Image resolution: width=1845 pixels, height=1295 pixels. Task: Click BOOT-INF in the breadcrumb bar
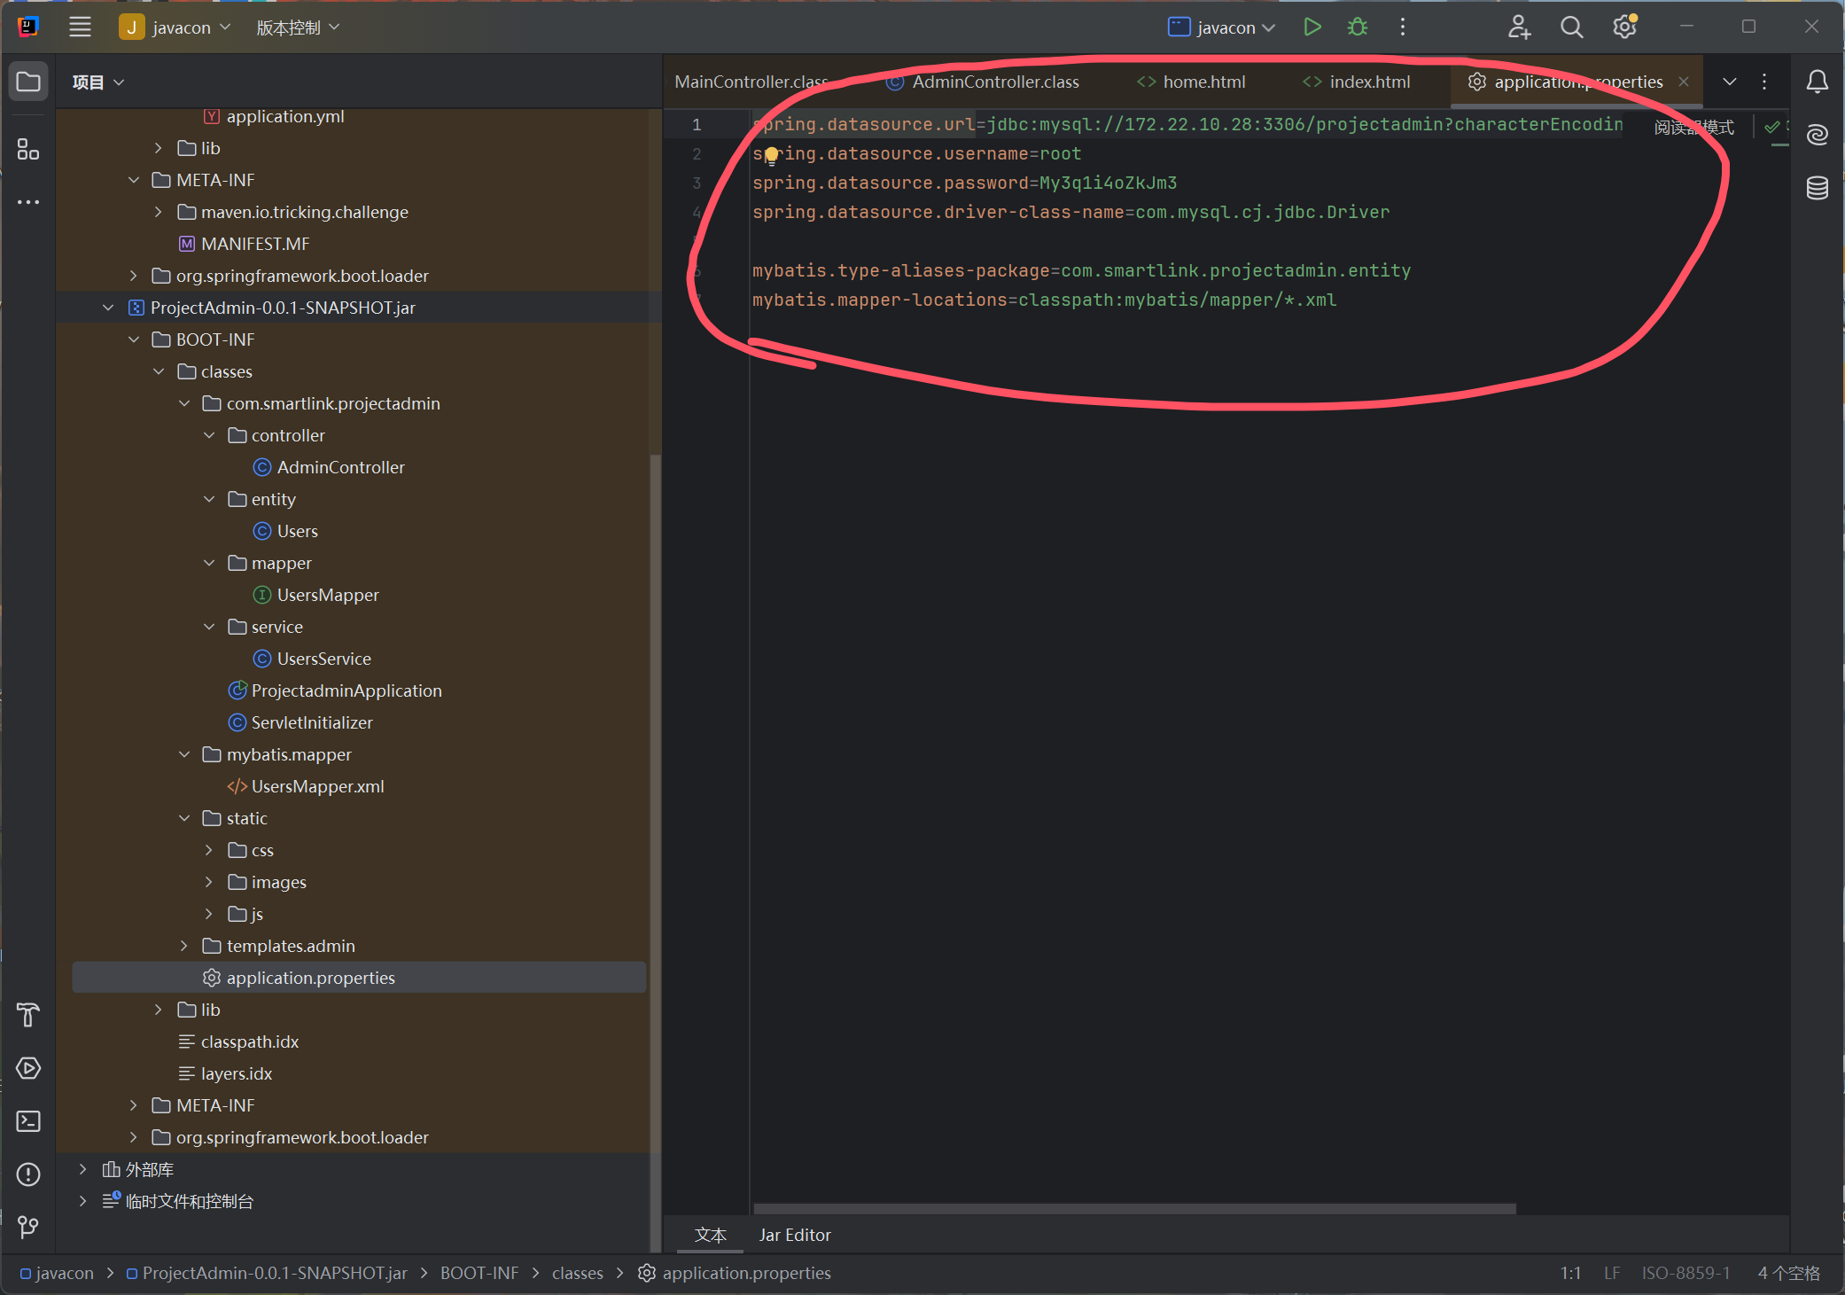click(x=479, y=1273)
